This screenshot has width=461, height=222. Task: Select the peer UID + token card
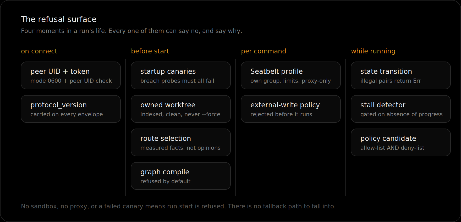click(71, 75)
